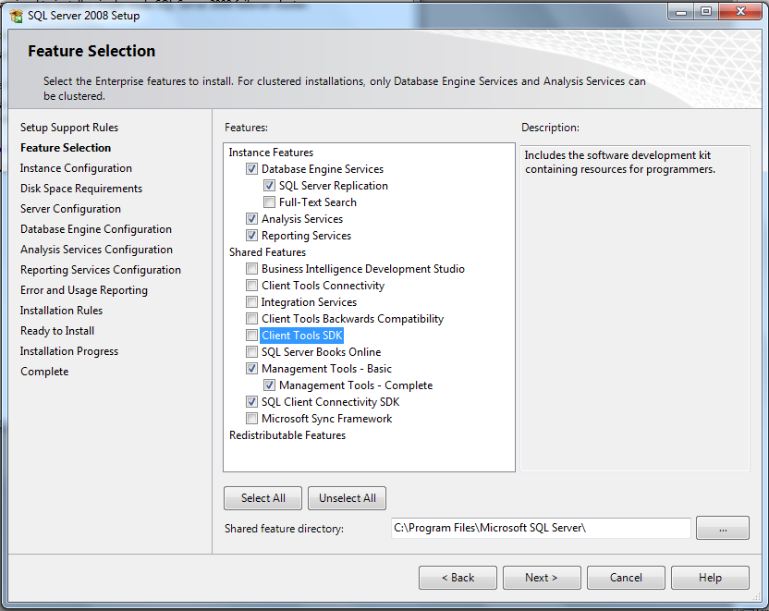Click the shared feature directory path field
The image size is (769, 611).
coord(541,528)
